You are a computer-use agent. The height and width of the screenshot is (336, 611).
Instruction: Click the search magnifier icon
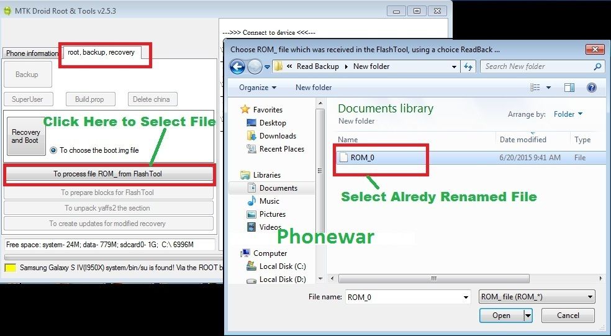pyautogui.click(x=597, y=66)
